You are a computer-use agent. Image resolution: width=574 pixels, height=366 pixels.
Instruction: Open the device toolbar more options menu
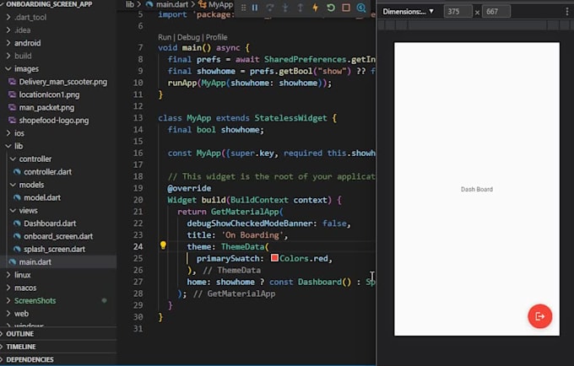click(567, 12)
